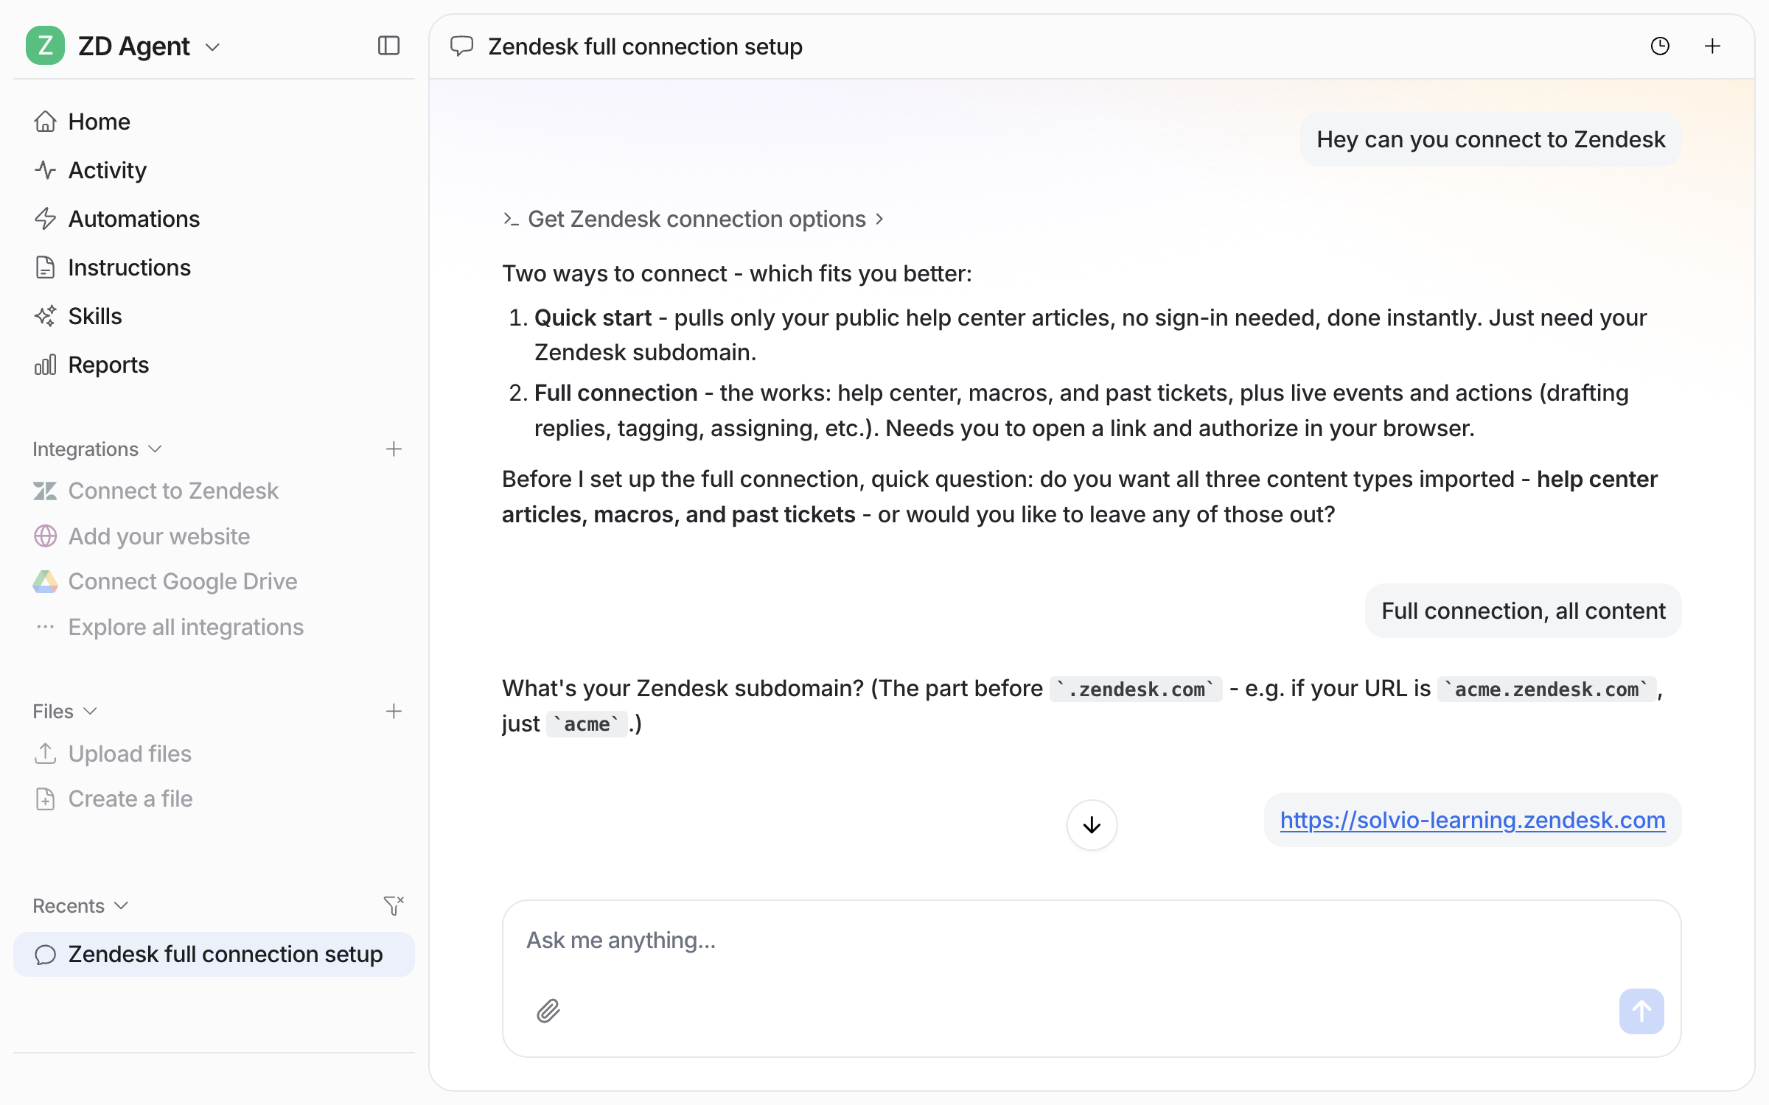Screen dimensions: 1769x1105
Task: Click the 'Hey can you connect to Zendesk' message
Action: (x=1490, y=139)
